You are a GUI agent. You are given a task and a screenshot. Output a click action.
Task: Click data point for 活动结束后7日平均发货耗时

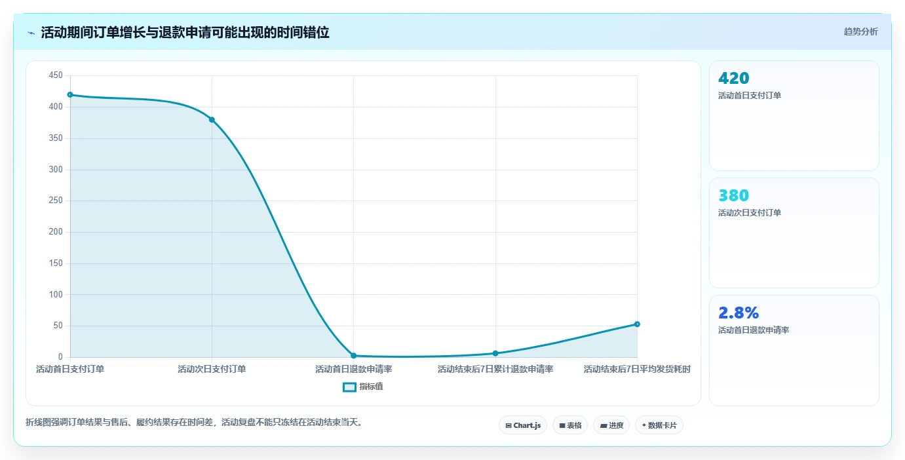tap(637, 324)
